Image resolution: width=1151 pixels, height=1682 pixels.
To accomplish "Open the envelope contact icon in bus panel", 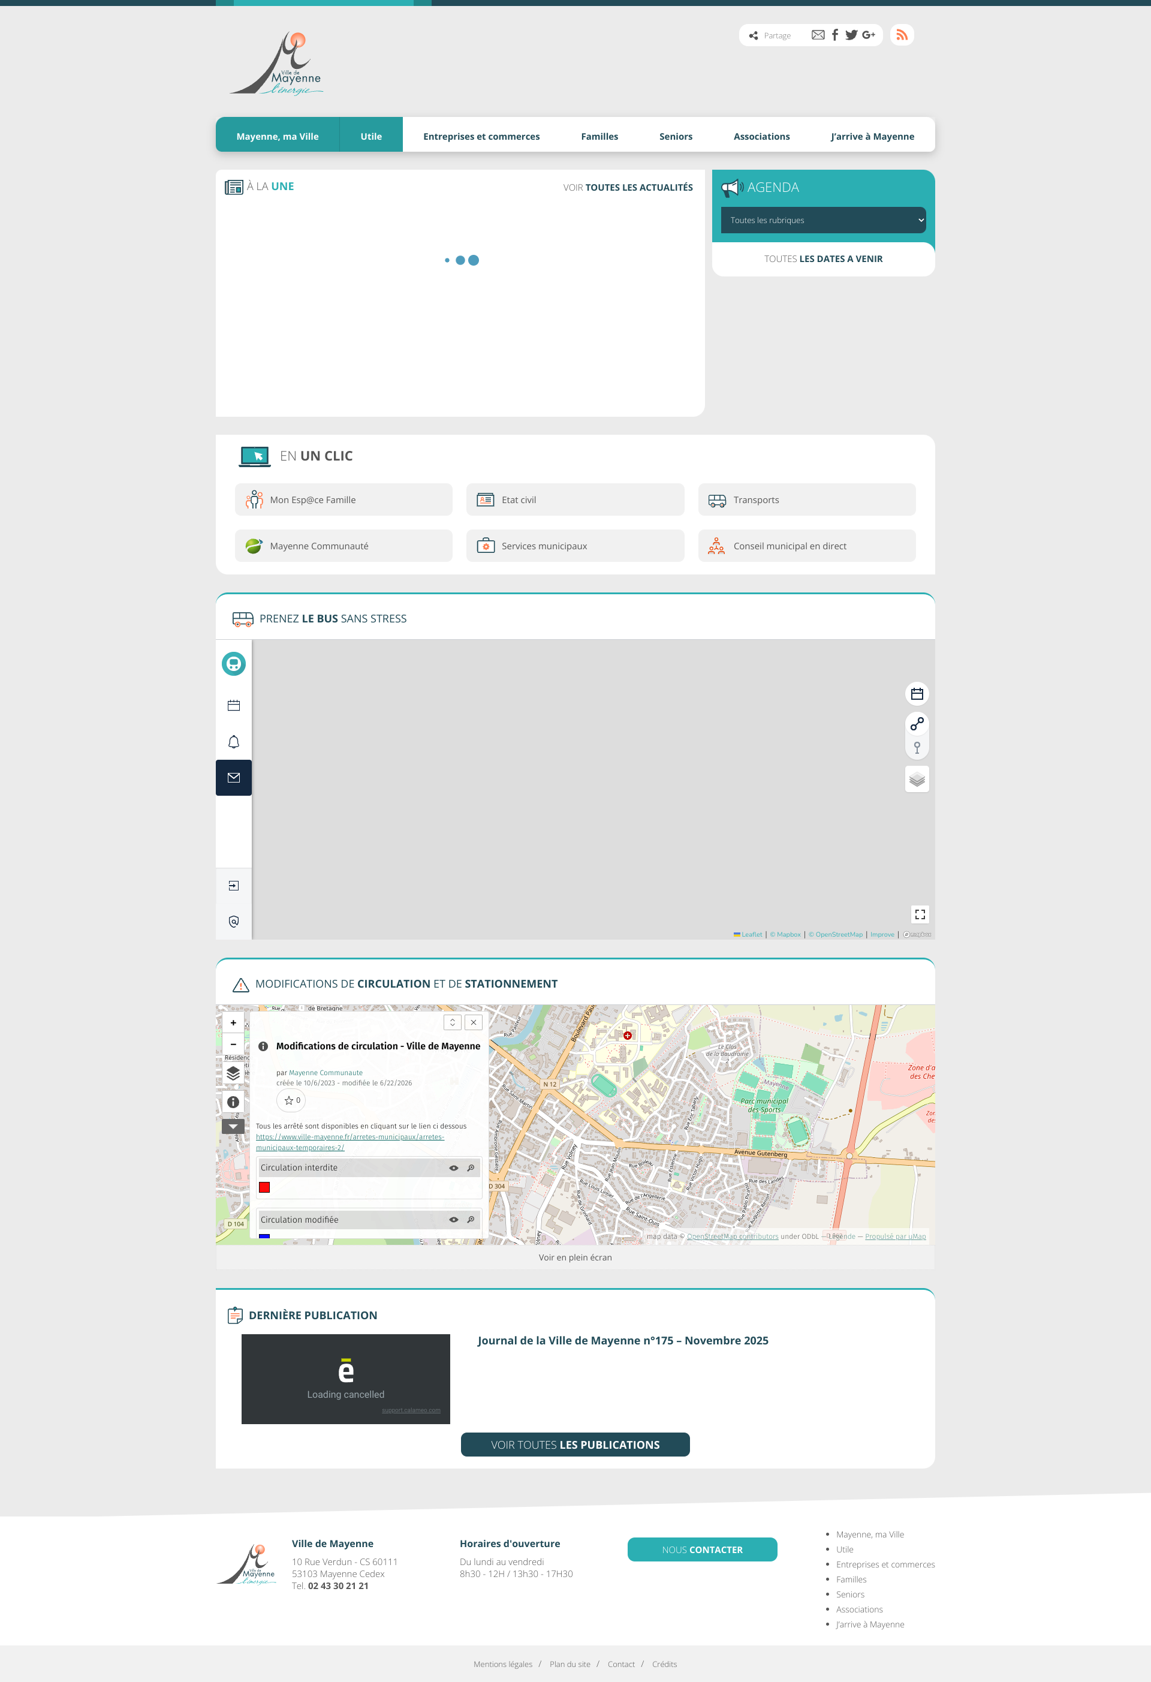I will [234, 778].
